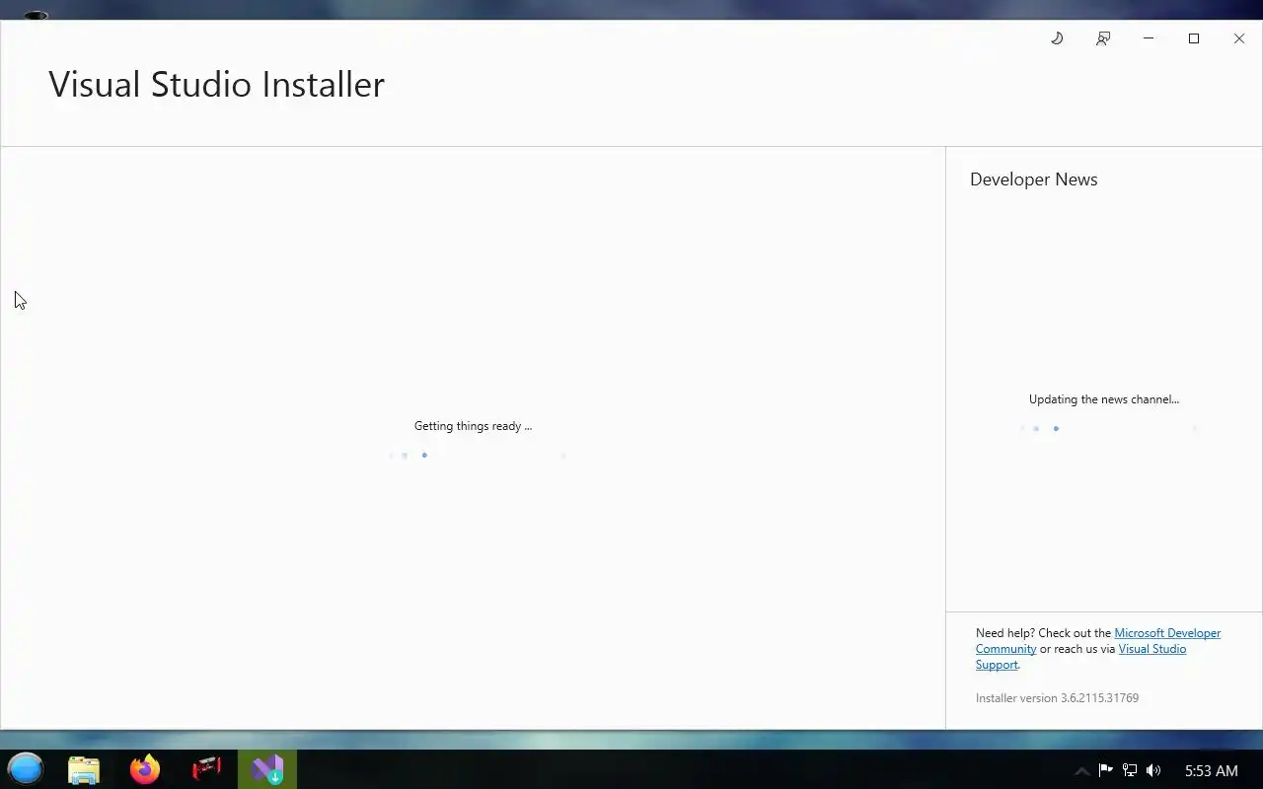This screenshot has height=789, width=1263.
Task: Open the send feedback icon
Action: click(x=1103, y=38)
